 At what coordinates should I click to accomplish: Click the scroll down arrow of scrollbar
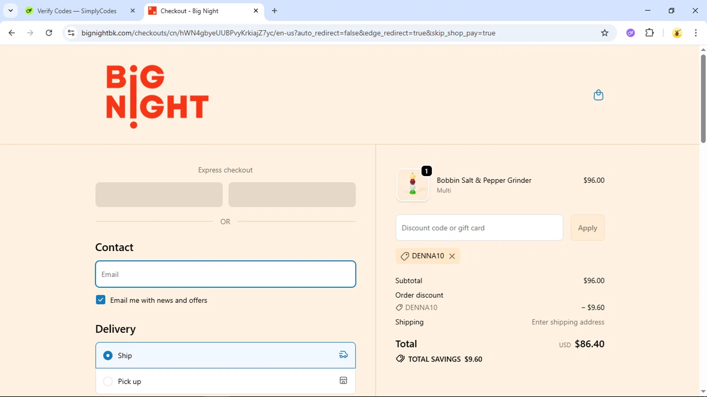click(x=703, y=392)
